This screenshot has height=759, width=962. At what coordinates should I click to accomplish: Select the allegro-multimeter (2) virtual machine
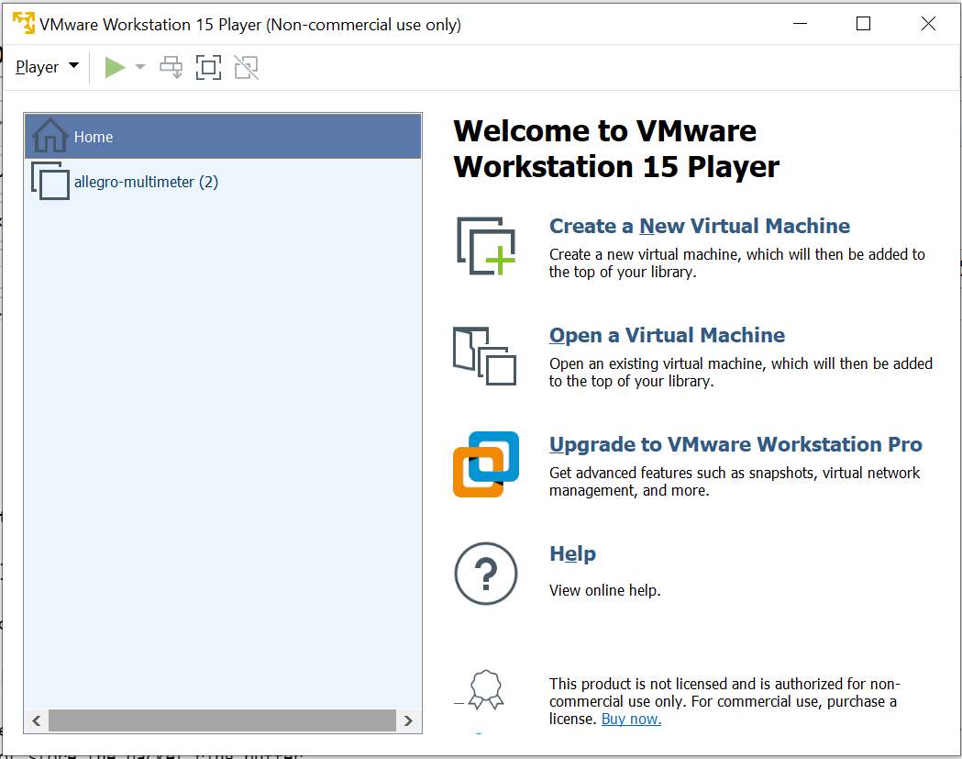223,182
